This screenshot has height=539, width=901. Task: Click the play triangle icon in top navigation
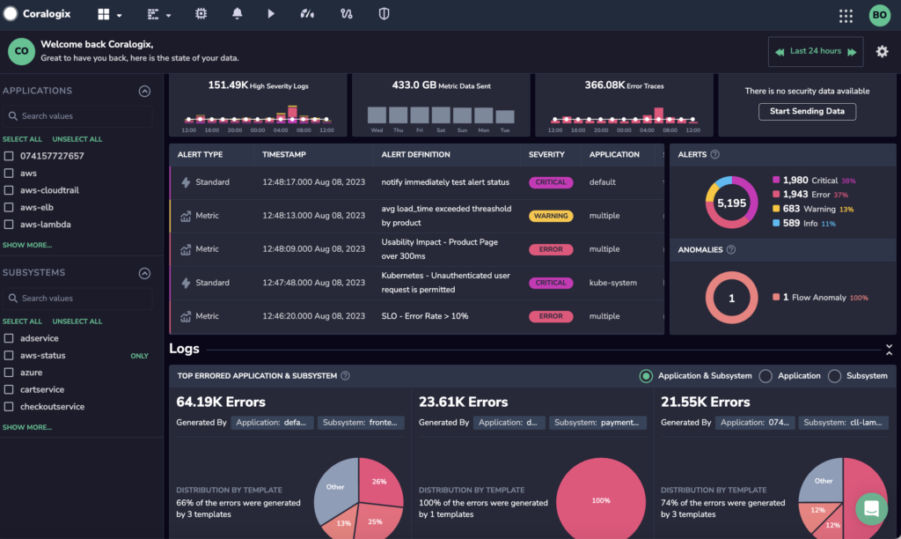pos(271,14)
